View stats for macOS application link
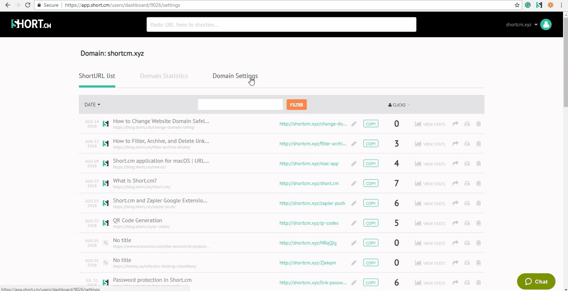Image resolution: width=568 pixels, height=291 pixels. [x=430, y=164]
